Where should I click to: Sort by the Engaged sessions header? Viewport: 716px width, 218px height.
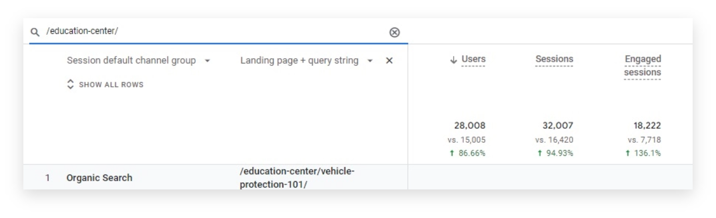(x=642, y=66)
